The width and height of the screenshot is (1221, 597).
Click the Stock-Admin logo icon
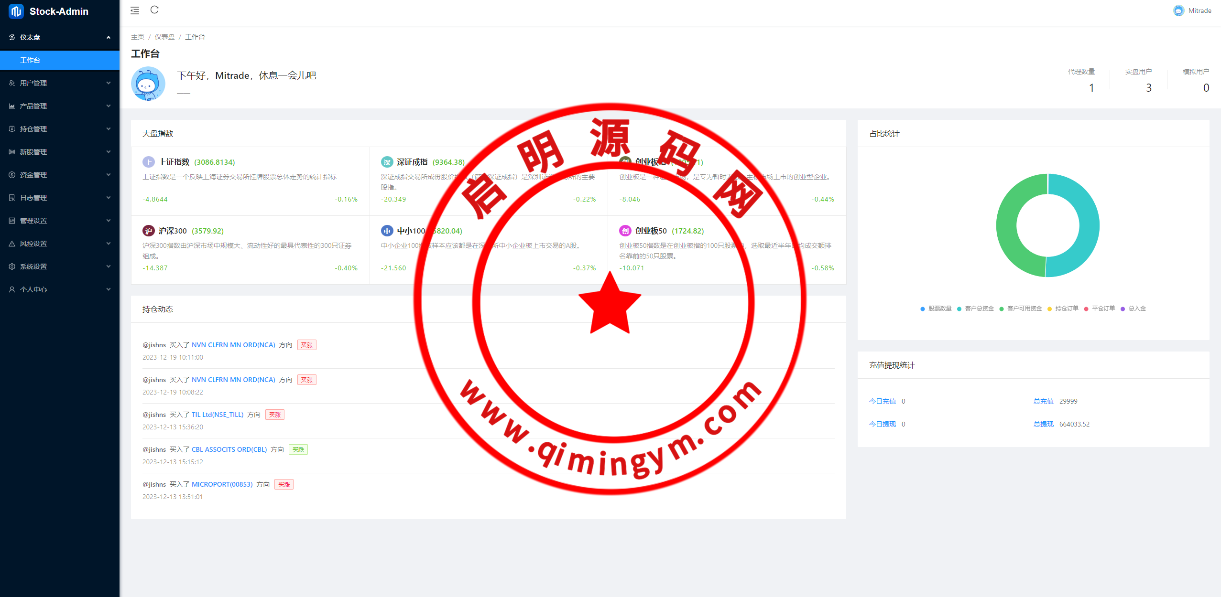tap(16, 11)
